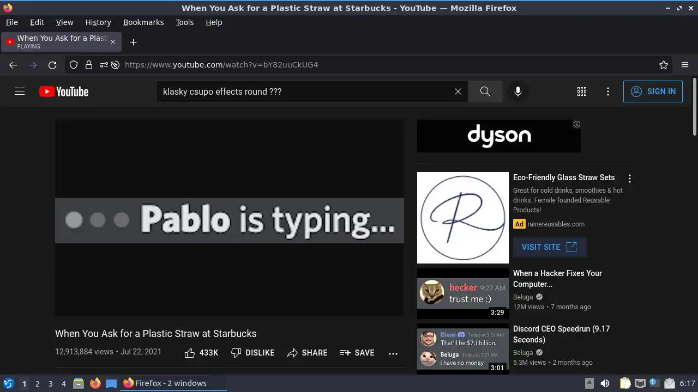Open volume control in system tray
The height and width of the screenshot is (392, 698).
605,383
